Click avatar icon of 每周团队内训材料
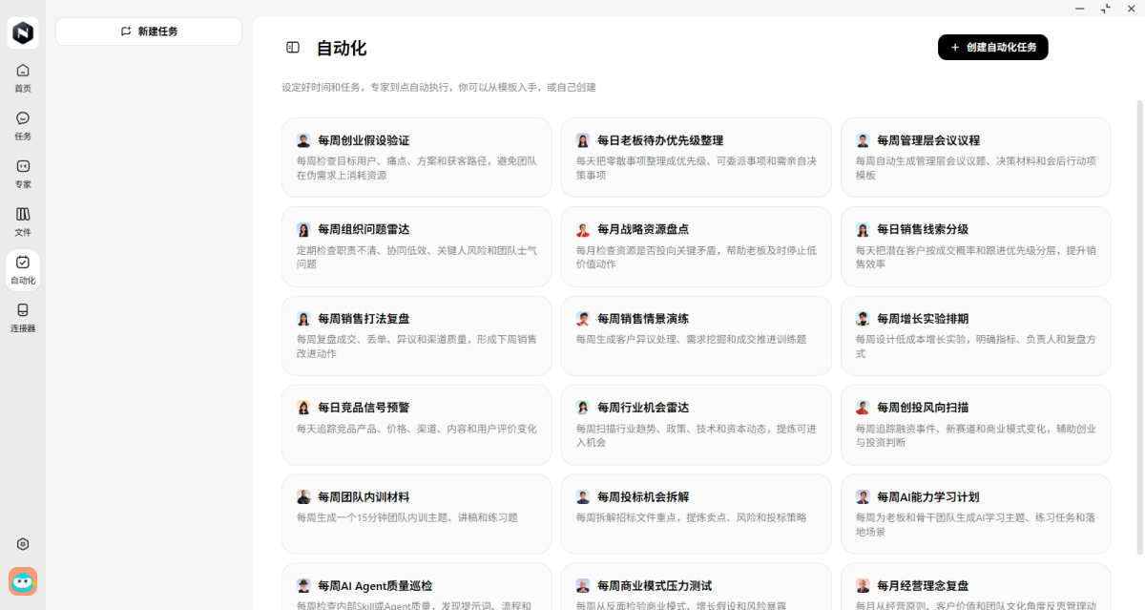This screenshot has width=1145, height=610. pyautogui.click(x=303, y=497)
